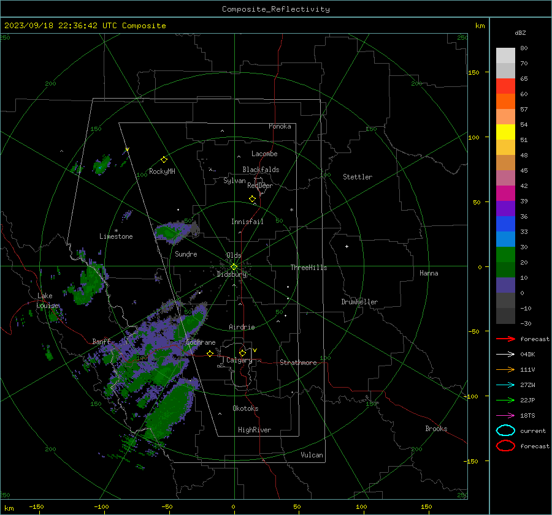Click the yellow diamond marker below Cochrane

point(210,353)
